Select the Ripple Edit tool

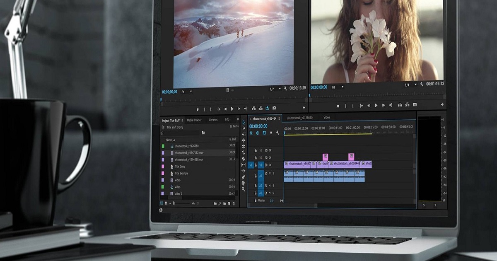[244, 134]
